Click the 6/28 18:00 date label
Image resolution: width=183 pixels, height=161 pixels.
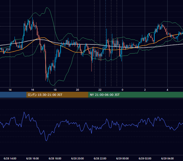[x=55, y=158]
